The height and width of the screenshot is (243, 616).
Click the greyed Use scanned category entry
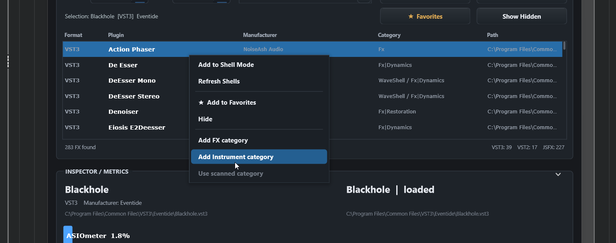pos(259,174)
